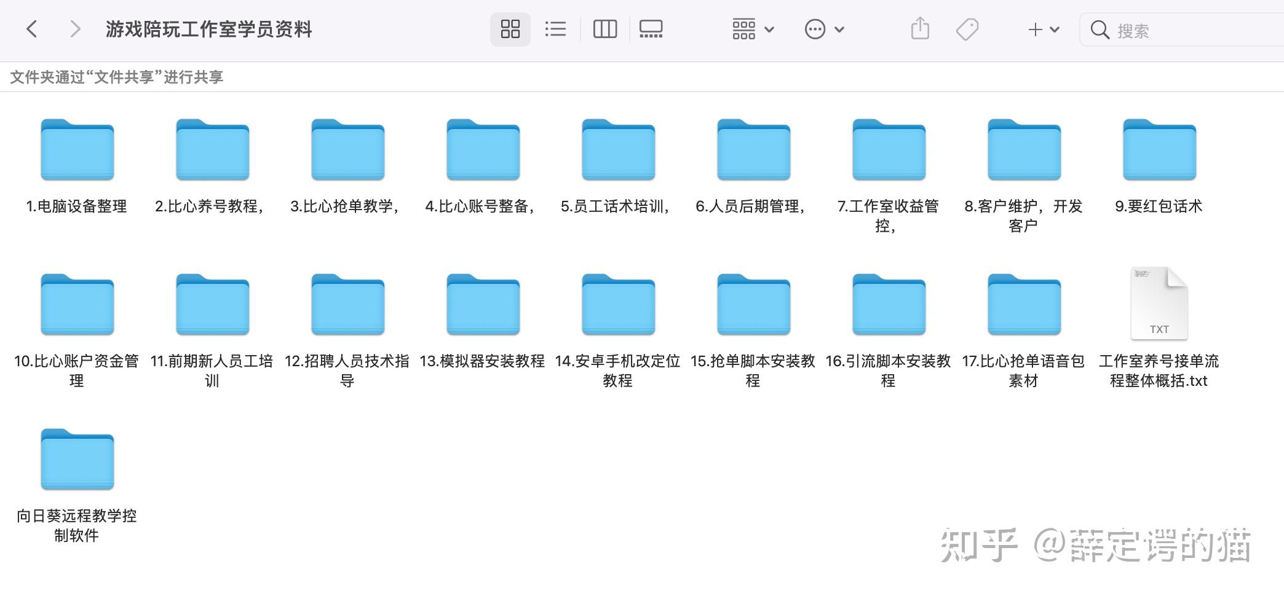Select the 工作室养号接单流程整体概括.txt file
1284x596 pixels.
[x=1159, y=328]
